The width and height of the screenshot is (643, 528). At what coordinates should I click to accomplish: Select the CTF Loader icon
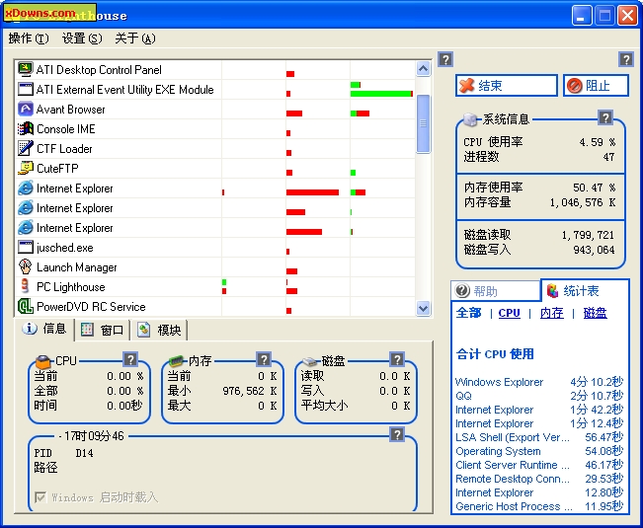click(25, 148)
